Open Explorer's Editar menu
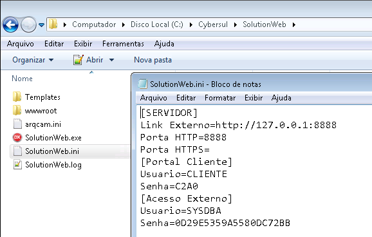 tap(54, 44)
